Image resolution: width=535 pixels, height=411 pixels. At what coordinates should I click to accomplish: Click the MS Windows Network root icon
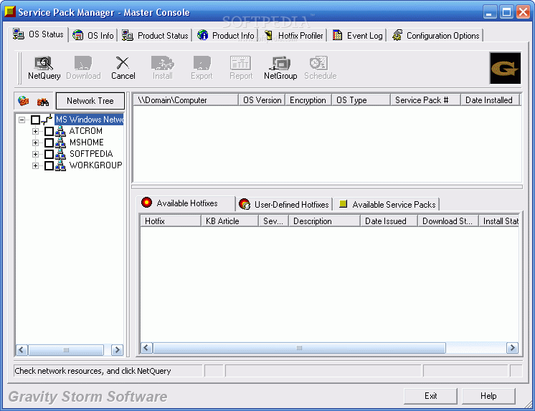(47, 120)
